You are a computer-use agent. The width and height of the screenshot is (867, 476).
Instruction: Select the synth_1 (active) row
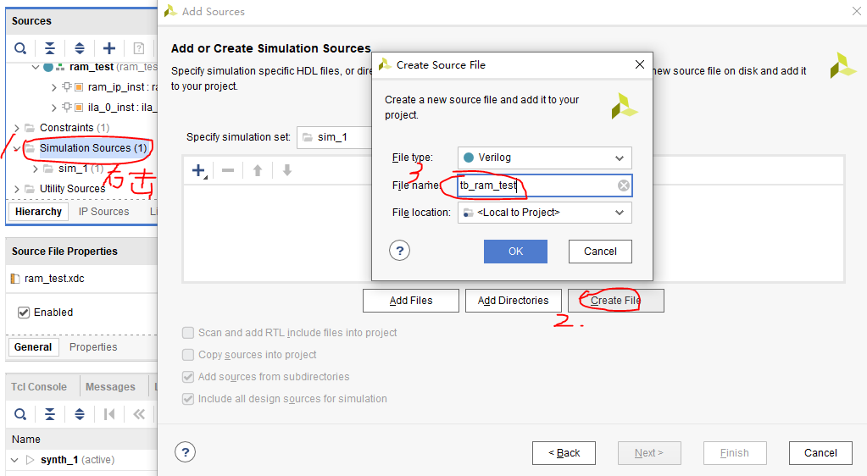pos(77,460)
